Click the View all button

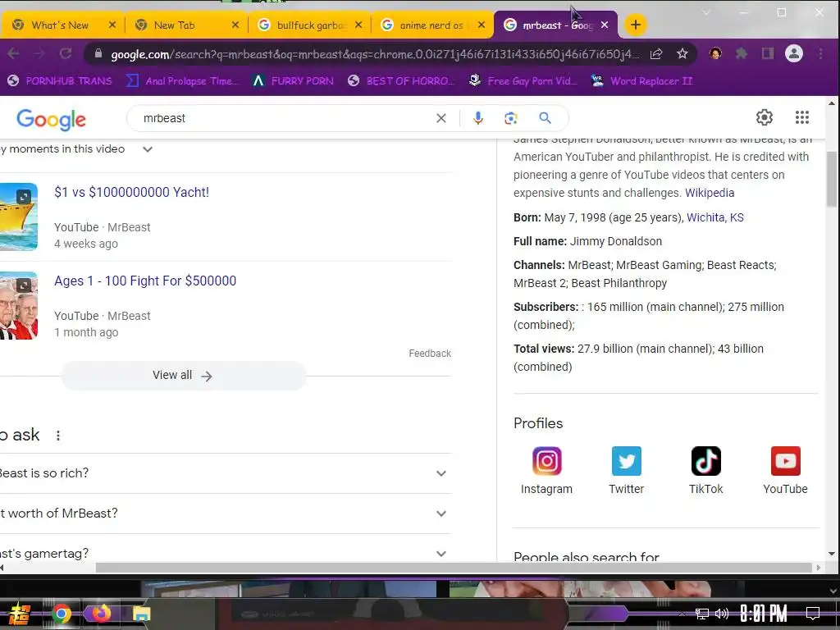pos(183,376)
